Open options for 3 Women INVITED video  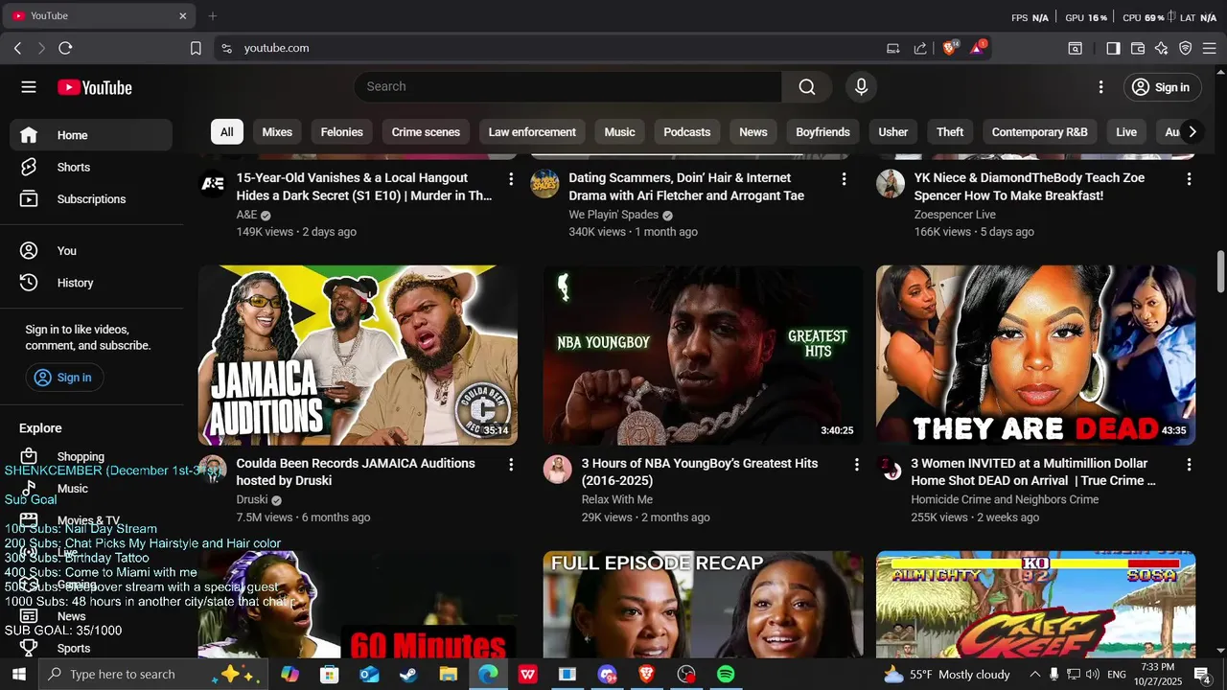1189,465
